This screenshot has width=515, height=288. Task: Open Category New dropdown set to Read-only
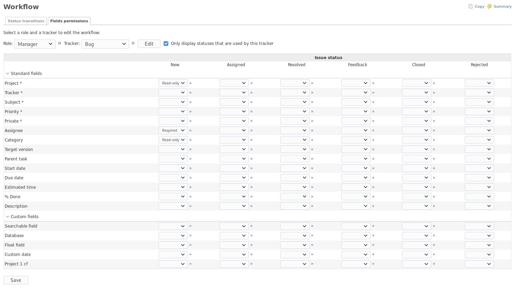point(173,140)
